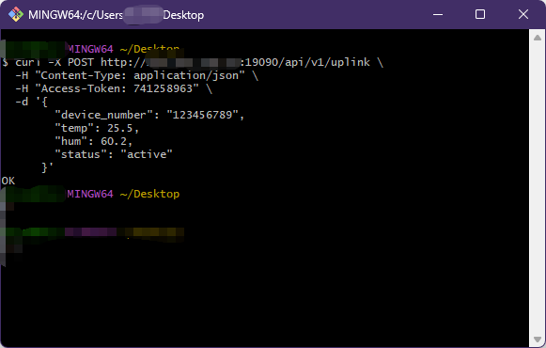Viewport: 546px width, 348px height.
Task: Click the closing }' line
Action: (47, 167)
